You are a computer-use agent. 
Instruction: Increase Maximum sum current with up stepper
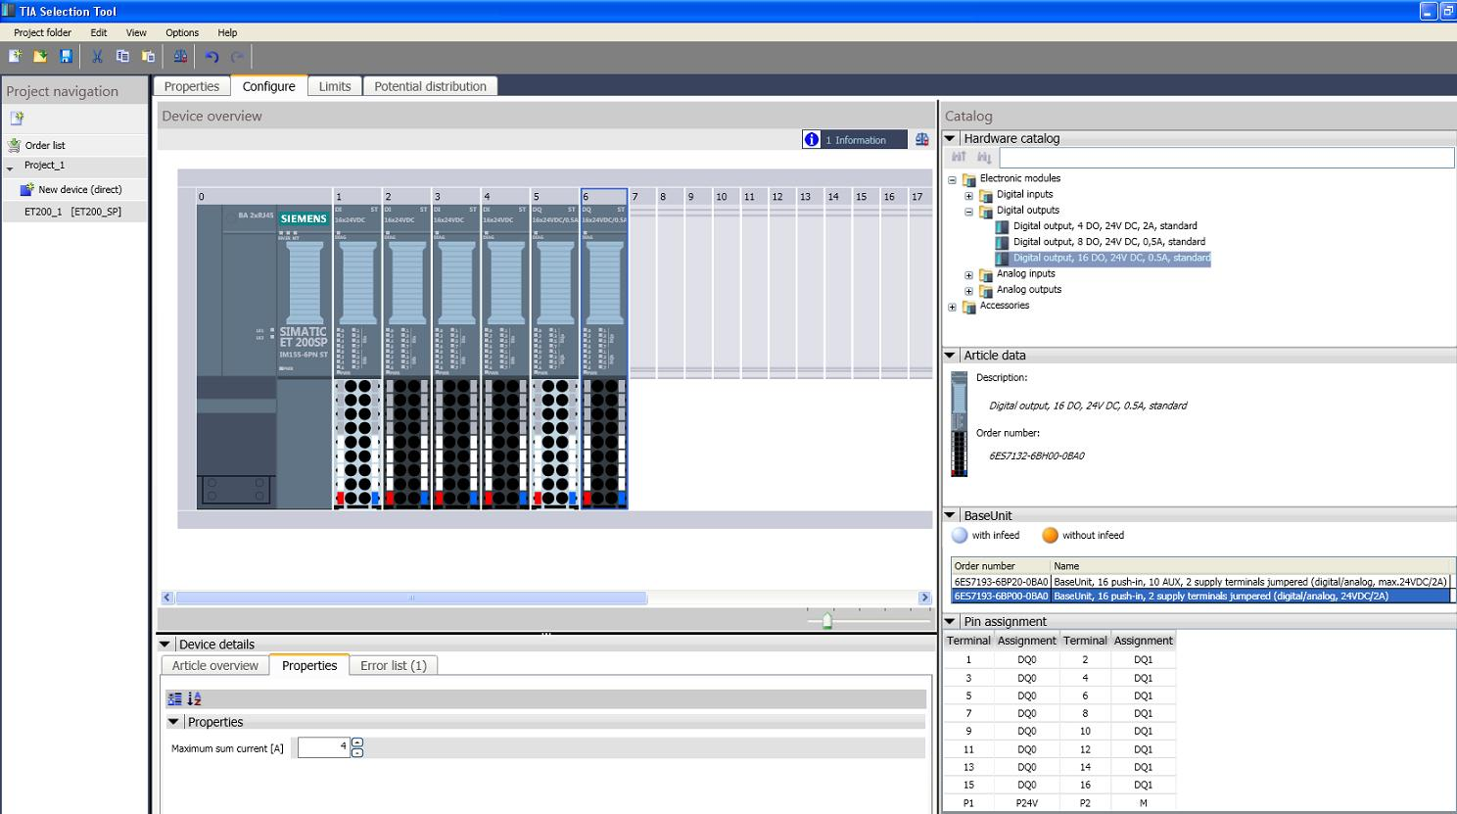coord(356,742)
